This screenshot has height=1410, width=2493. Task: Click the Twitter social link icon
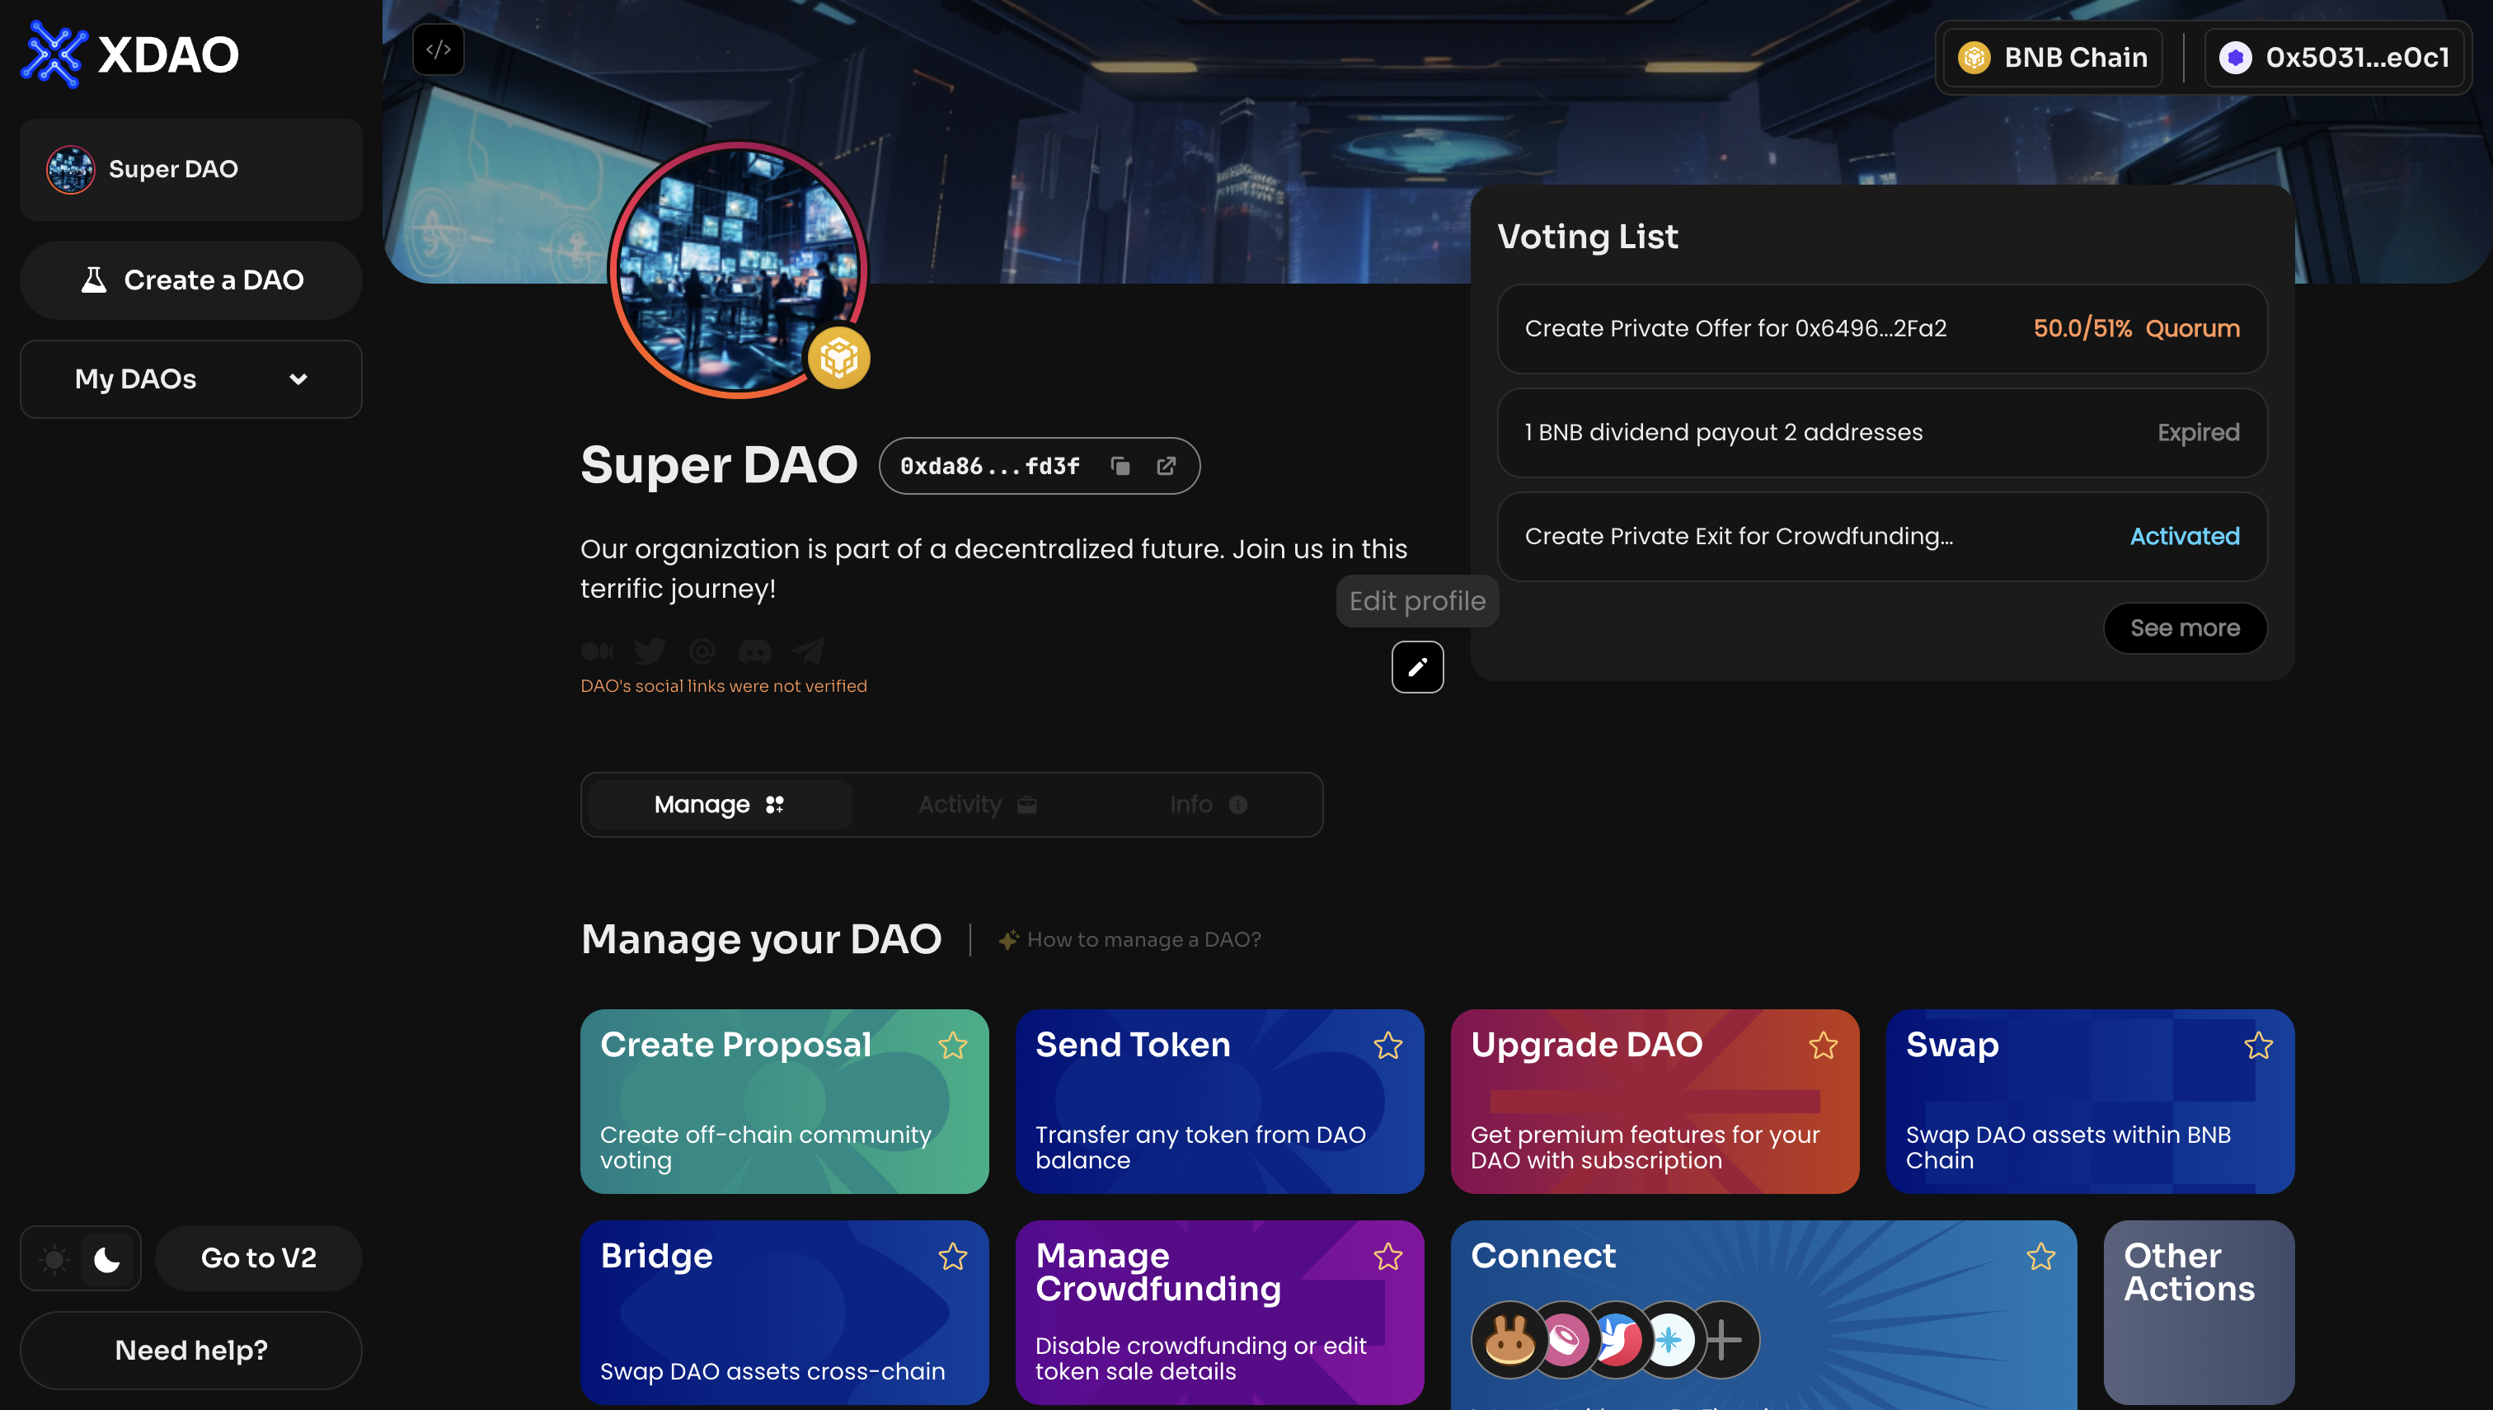point(650,651)
